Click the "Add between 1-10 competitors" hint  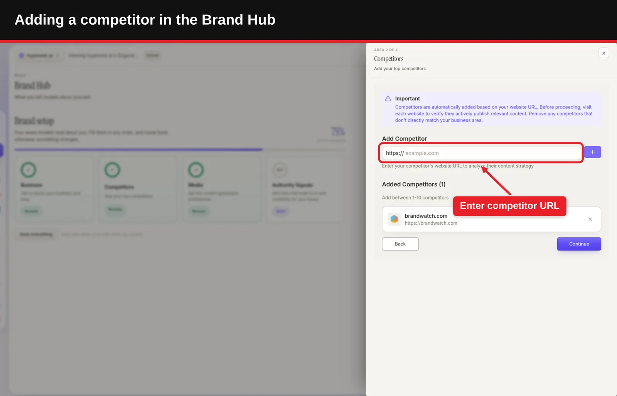click(x=415, y=198)
